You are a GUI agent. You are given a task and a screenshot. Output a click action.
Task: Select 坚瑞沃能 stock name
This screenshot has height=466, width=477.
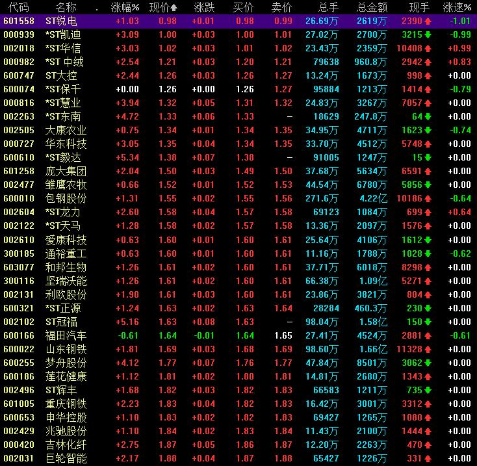point(66,281)
